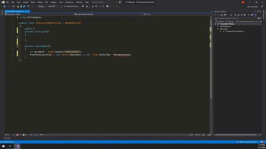The height and width of the screenshot is (149, 266).
Task: Click the search magnifier icon in title bar
Action: pos(120,2)
